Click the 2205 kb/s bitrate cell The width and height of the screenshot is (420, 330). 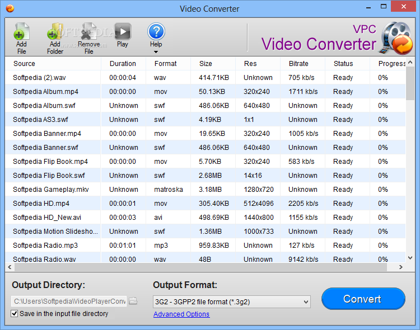pyautogui.click(x=303, y=204)
